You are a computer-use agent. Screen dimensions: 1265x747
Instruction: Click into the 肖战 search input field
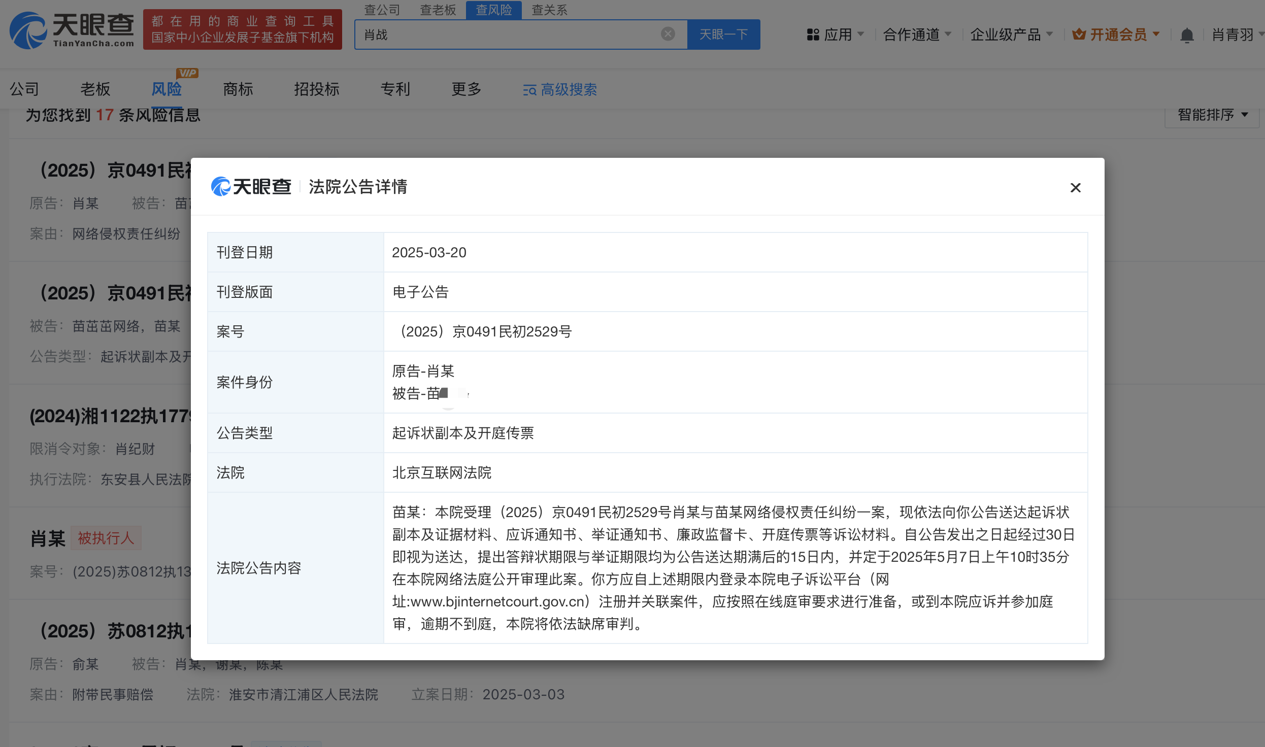click(508, 35)
